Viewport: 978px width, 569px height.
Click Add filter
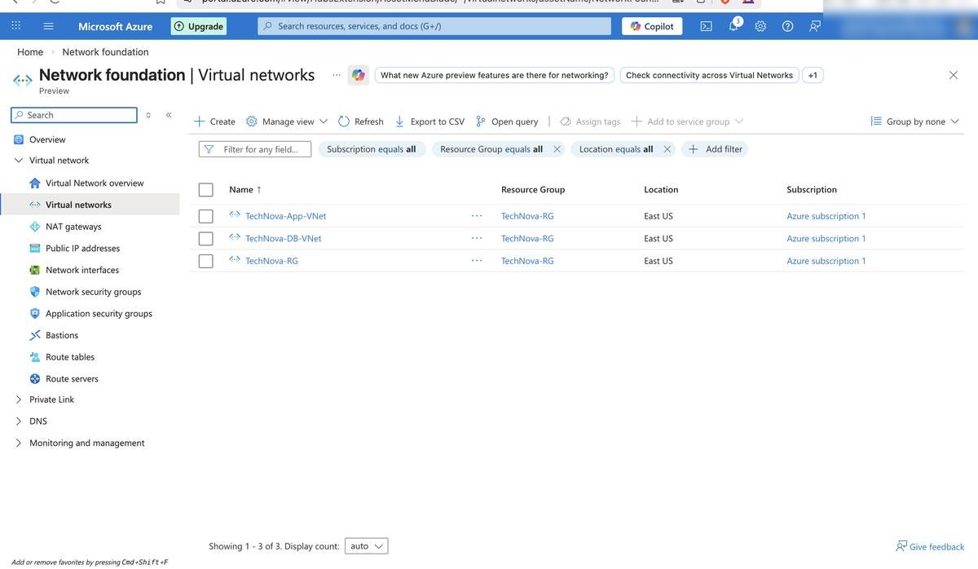coord(715,149)
